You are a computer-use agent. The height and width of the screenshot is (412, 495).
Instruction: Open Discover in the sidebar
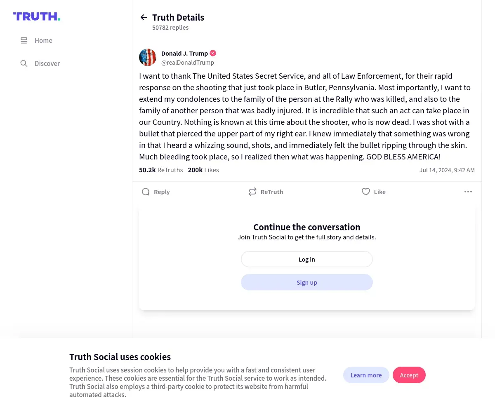[47, 63]
